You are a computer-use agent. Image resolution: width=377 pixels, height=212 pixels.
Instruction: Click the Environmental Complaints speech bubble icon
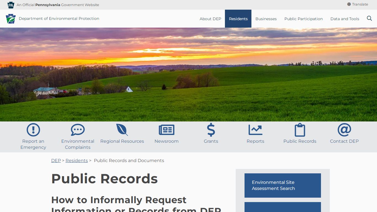coord(78,130)
